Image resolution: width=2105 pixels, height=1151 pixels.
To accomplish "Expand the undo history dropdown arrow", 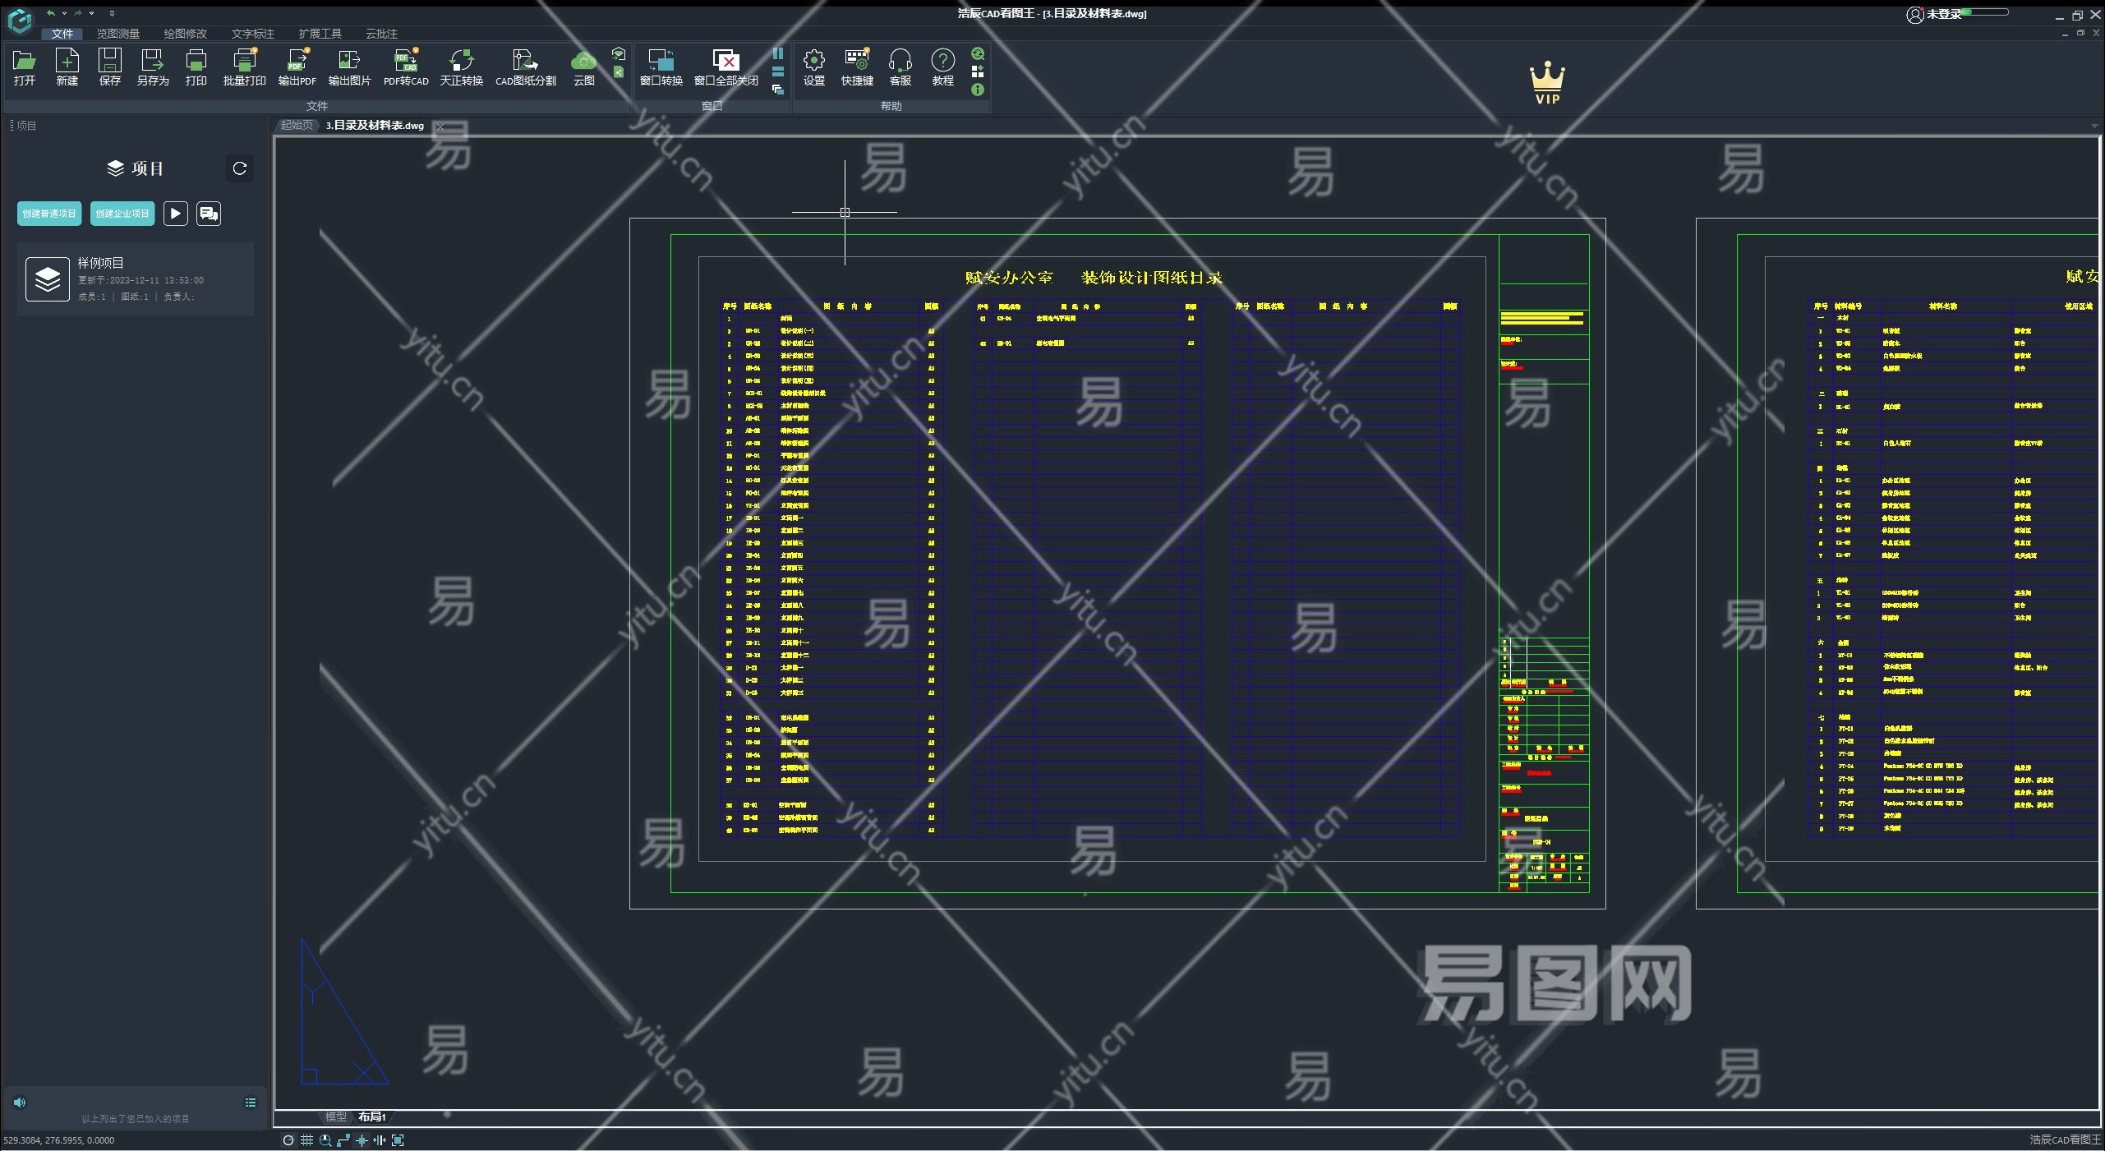I will pyautogui.click(x=64, y=13).
